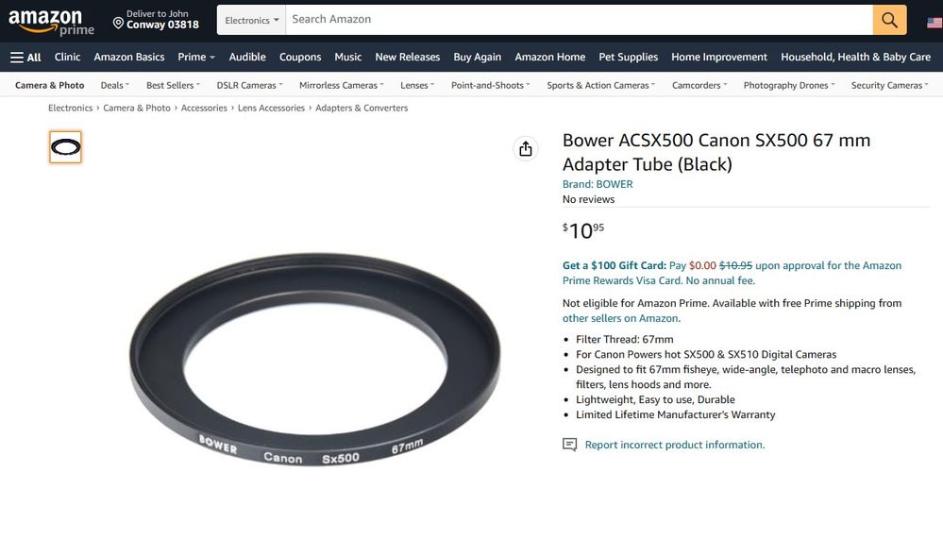Screen dimensions: 943x539
Task: Click the delivery location pin icon
Action: tap(119, 24)
